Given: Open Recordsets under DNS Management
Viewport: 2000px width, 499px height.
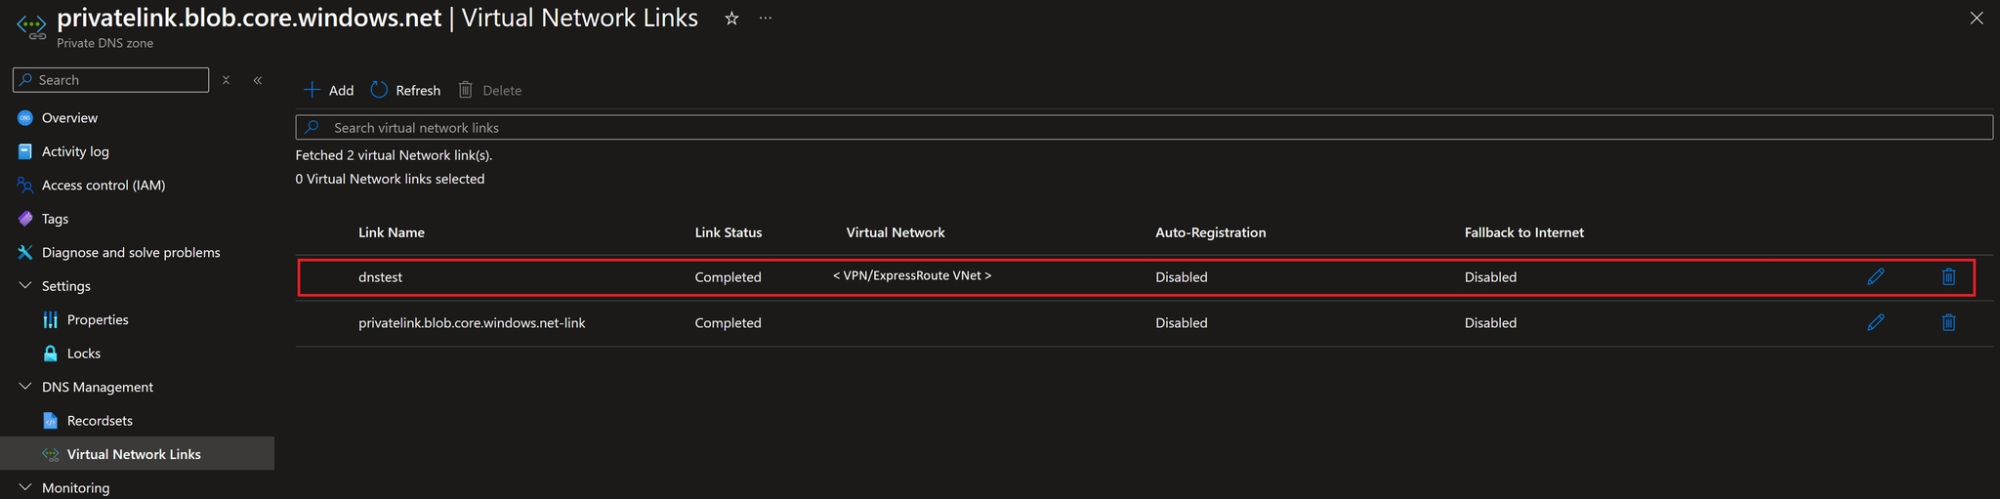Looking at the screenshot, I should pyautogui.click(x=100, y=421).
